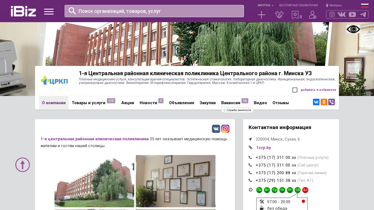Viewport: 374px width, 210px height.
Task: Click the ЦРКП company logo
Action: coord(54,81)
